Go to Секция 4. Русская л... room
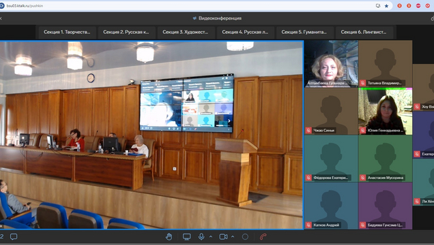This screenshot has width=434, height=245. pos(245,32)
